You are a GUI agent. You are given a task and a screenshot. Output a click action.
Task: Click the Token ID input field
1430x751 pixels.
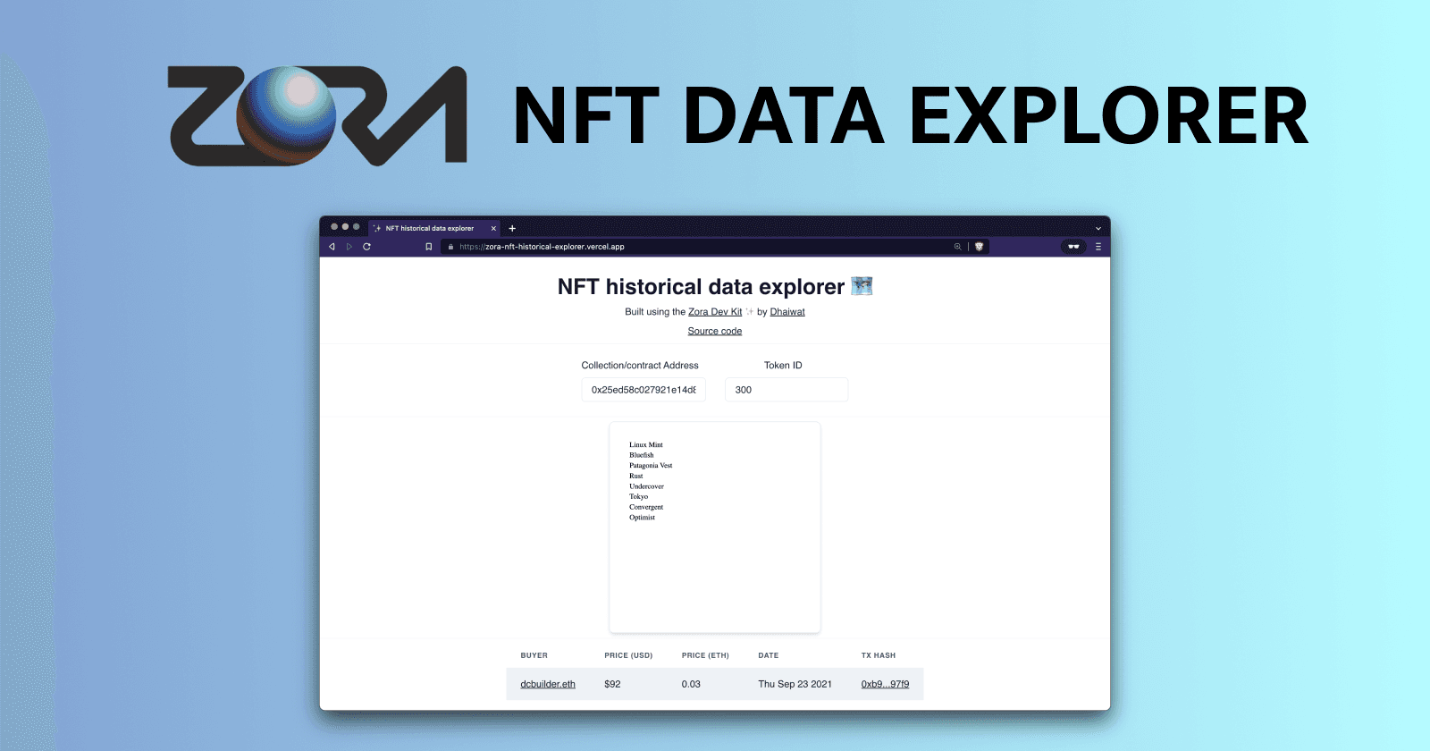click(x=786, y=390)
